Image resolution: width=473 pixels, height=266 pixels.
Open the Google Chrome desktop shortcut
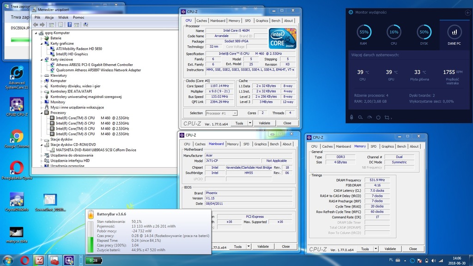tap(17, 139)
